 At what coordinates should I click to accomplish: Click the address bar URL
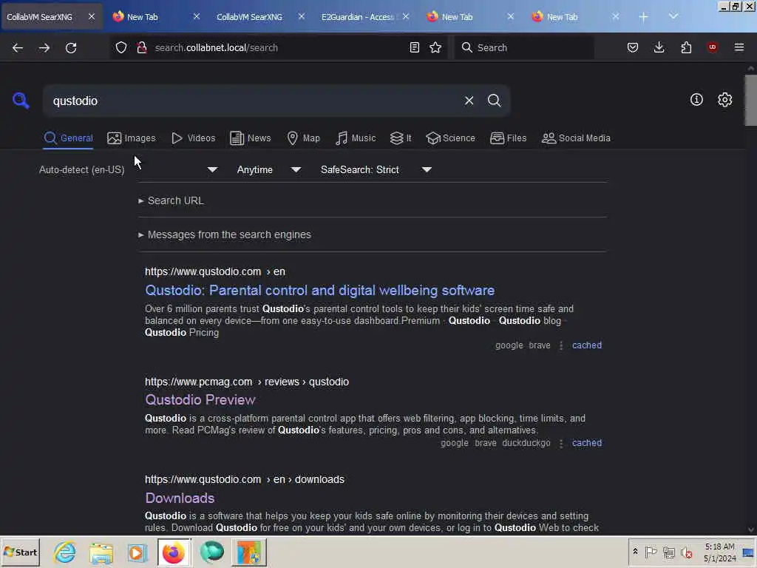pyautogui.click(x=216, y=48)
